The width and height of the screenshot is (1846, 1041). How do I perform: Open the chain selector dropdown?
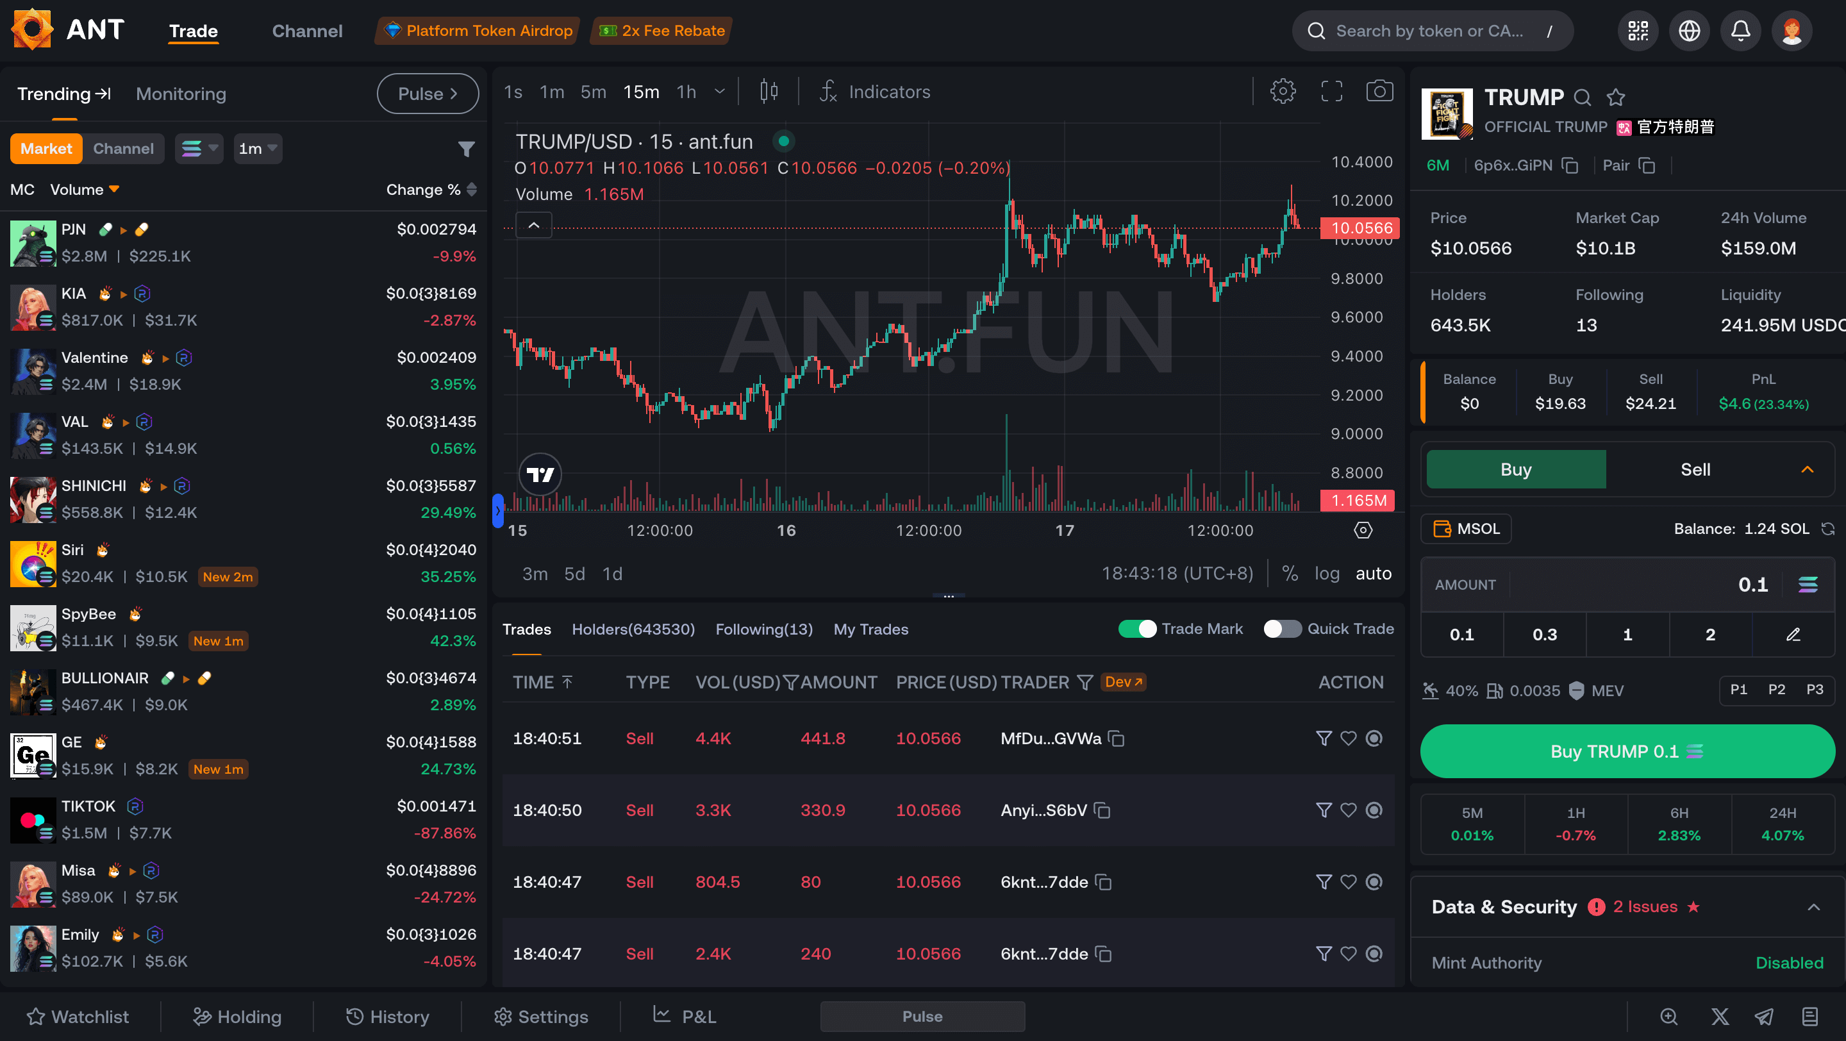pyautogui.click(x=199, y=149)
